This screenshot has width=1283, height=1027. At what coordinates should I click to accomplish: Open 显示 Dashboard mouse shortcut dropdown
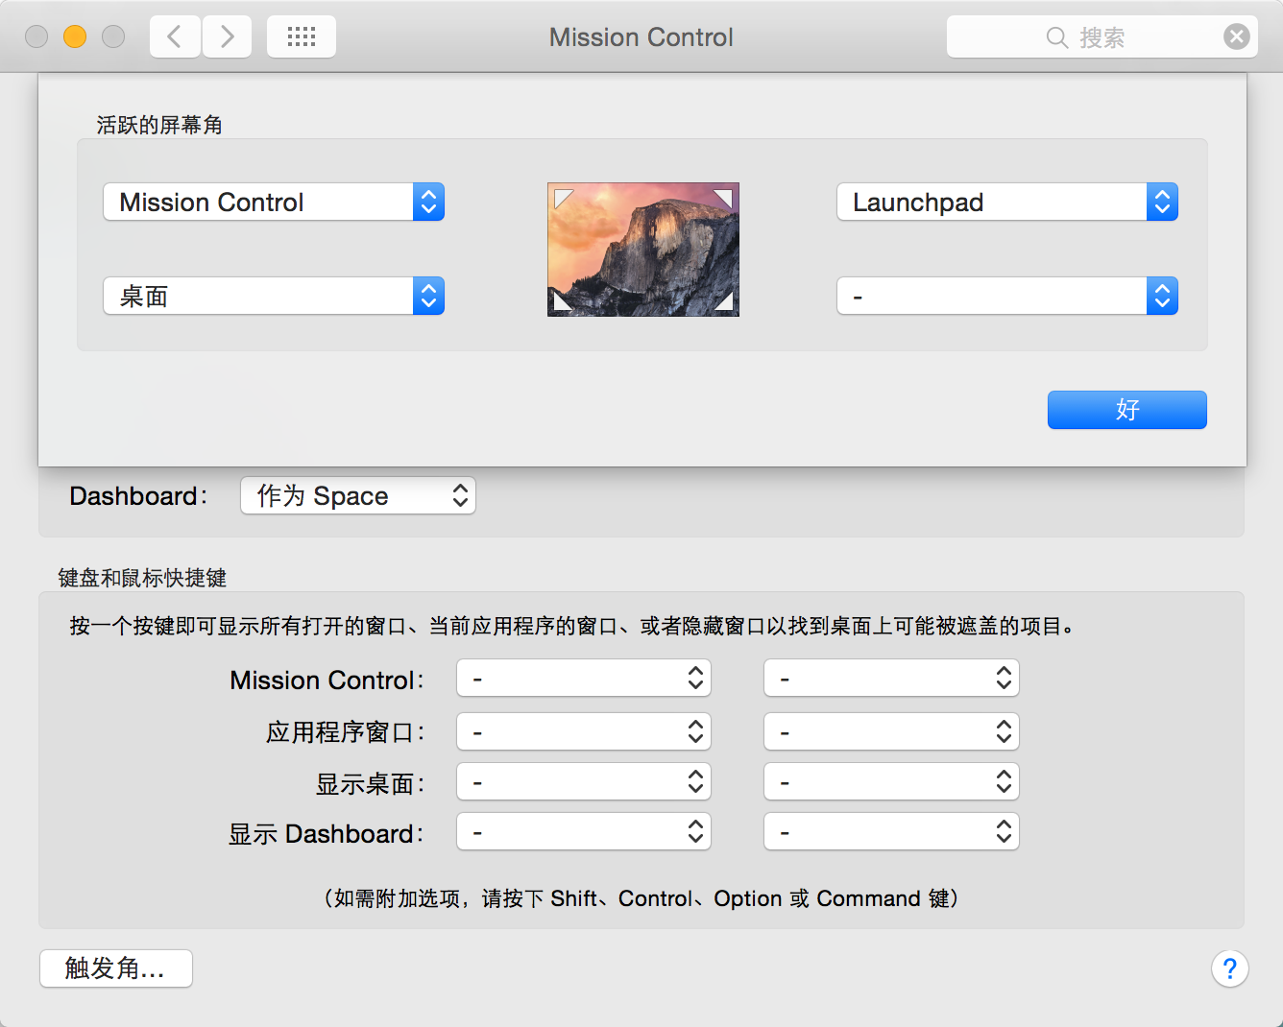891,832
